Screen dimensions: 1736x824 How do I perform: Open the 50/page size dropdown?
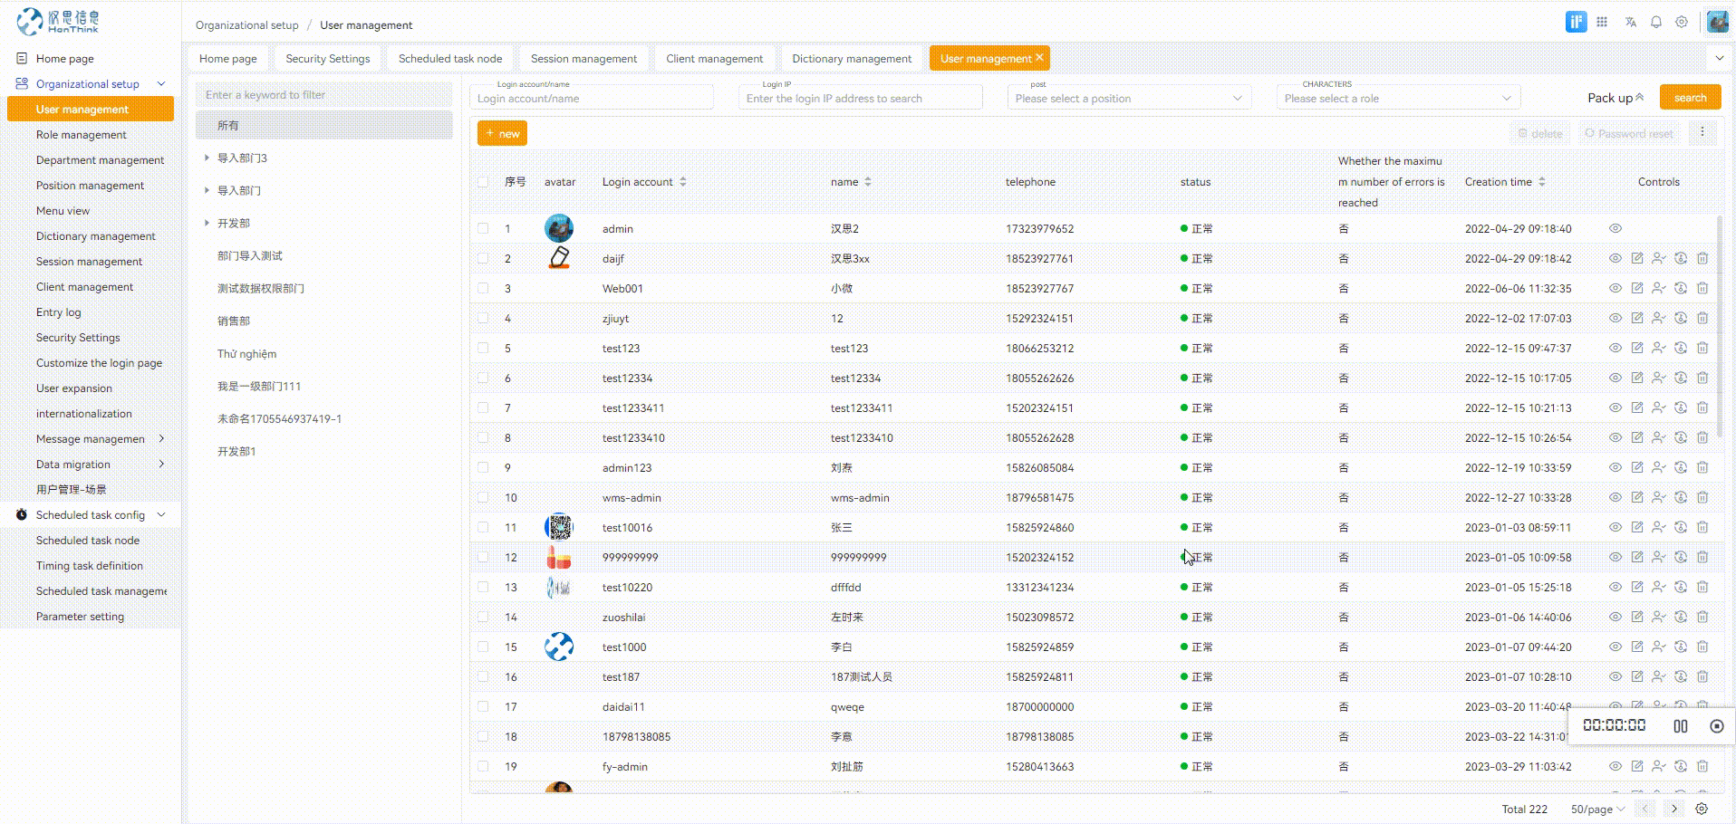click(1596, 810)
